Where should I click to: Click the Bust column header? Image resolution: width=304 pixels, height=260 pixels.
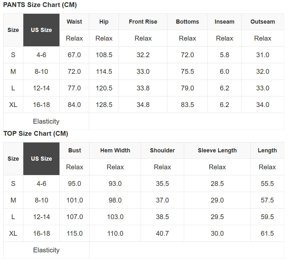[x=74, y=150]
